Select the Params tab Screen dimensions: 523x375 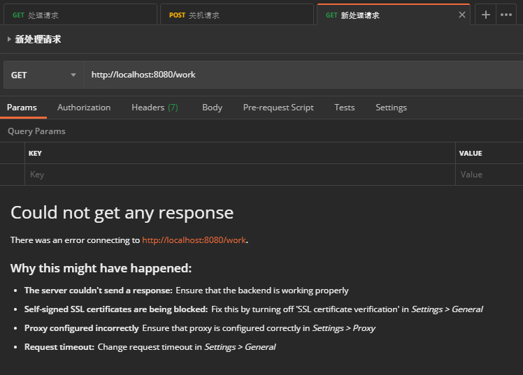tap(22, 108)
